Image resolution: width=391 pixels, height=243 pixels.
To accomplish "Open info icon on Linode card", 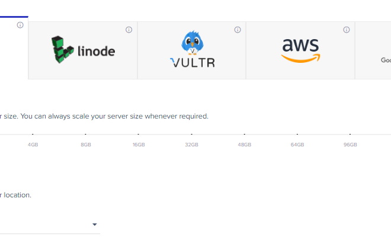I will tap(129, 30).
